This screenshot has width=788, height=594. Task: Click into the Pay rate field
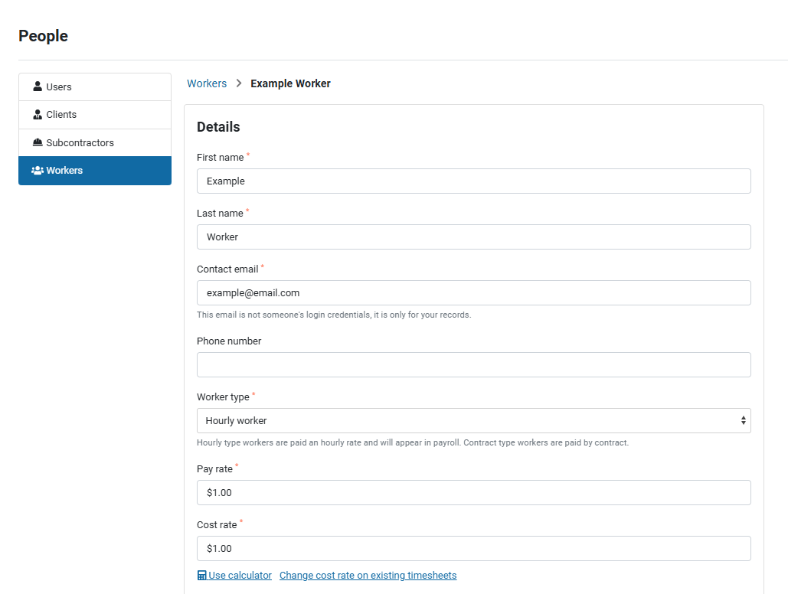click(473, 493)
